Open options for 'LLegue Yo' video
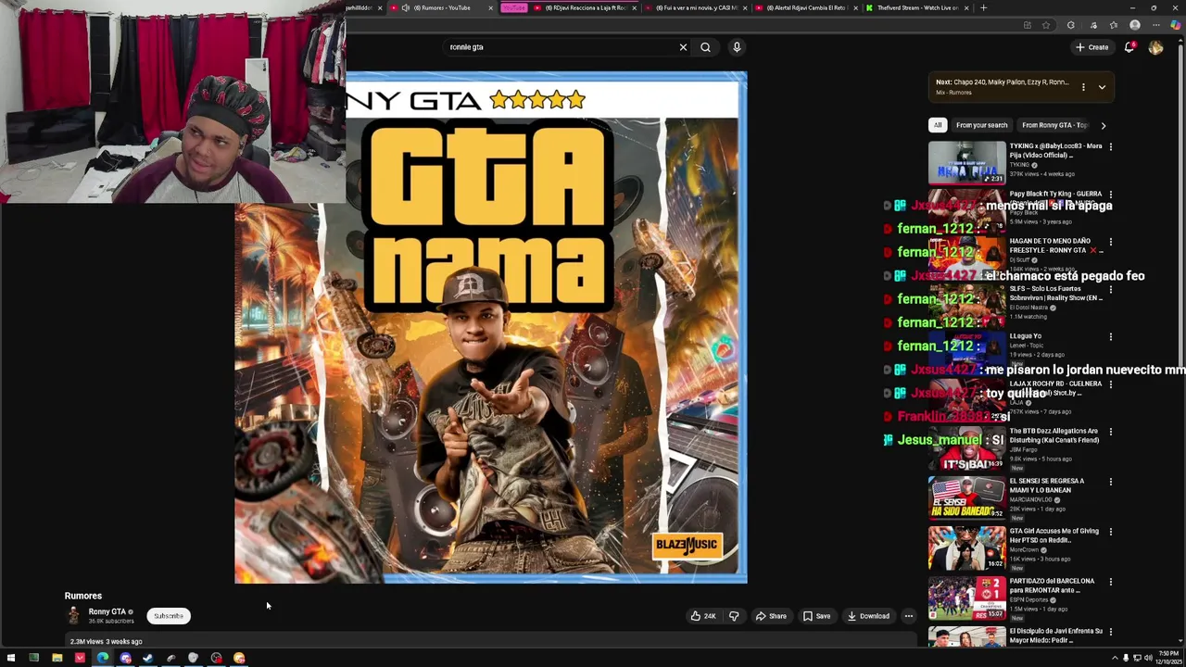The height and width of the screenshot is (667, 1186). (x=1110, y=337)
